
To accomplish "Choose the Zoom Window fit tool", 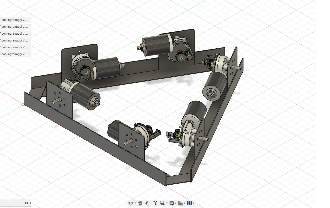I will pos(162,203).
